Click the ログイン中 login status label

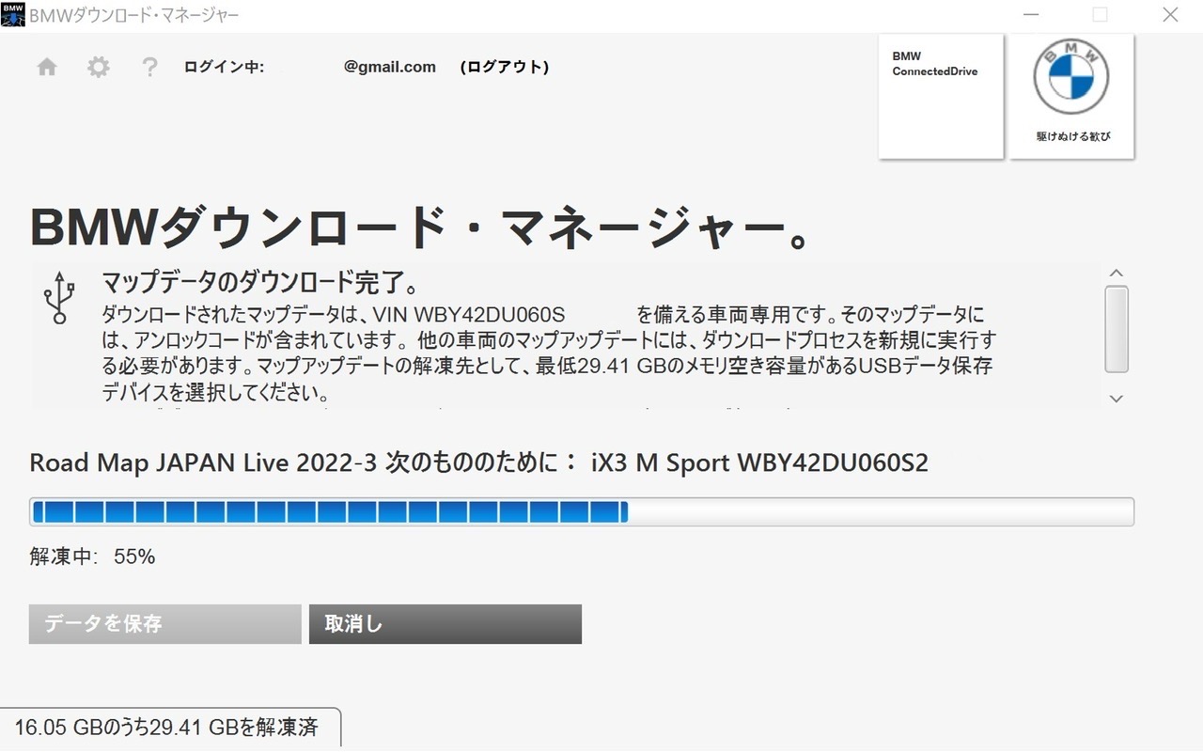coord(224,67)
